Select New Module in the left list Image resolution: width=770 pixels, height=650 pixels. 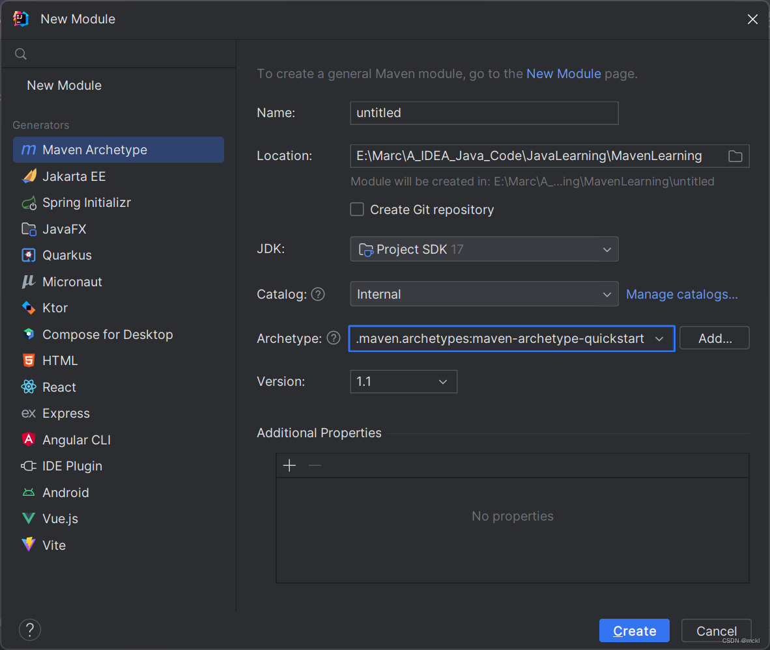click(64, 85)
